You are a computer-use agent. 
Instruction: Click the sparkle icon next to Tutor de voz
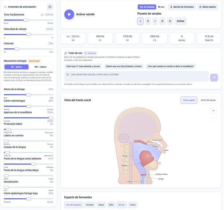pos(65,53)
